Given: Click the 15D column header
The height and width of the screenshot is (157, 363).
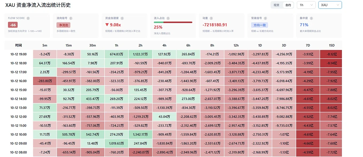Looking at the screenshot, I should [x=331, y=45].
